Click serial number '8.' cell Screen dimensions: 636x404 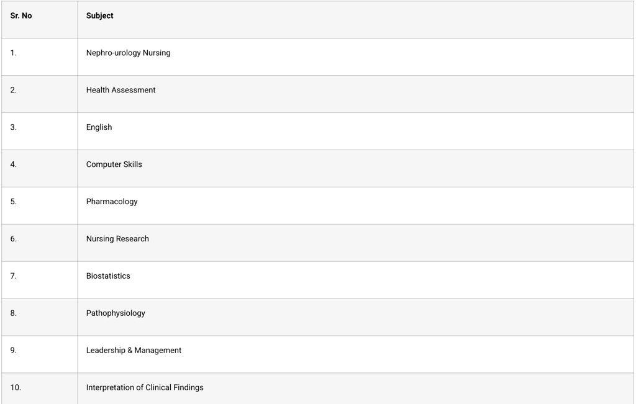(x=13, y=313)
